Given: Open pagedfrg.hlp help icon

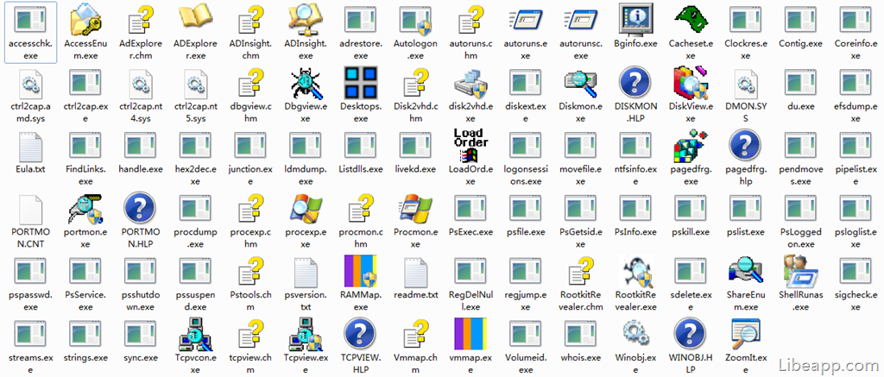Looking at the screenshot, I should tap(745, 146).
